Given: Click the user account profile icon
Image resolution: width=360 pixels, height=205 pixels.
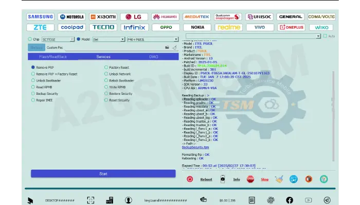Looking at the screenshot, I should pos(129,200).
